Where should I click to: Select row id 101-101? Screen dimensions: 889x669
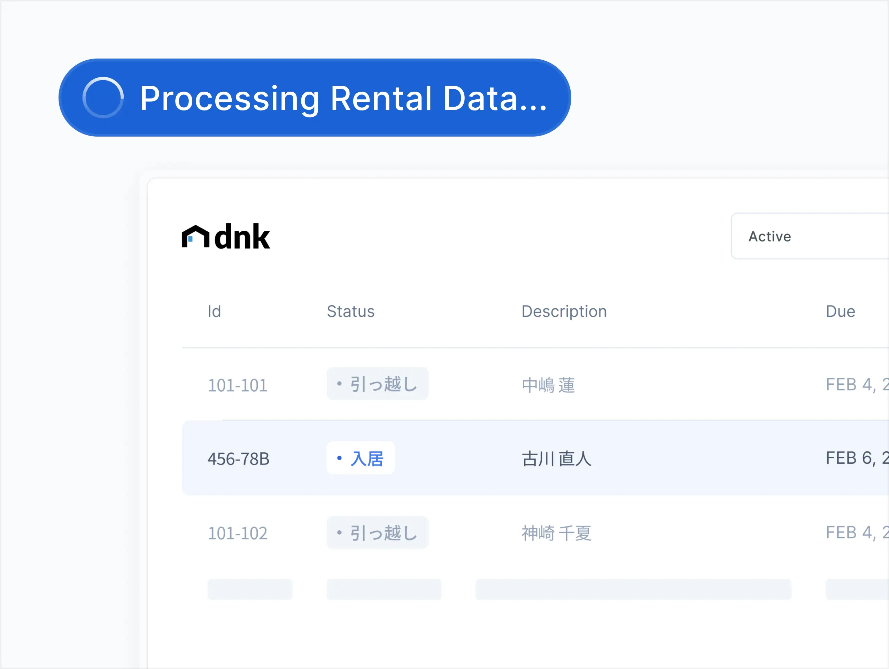pos(238,385)
